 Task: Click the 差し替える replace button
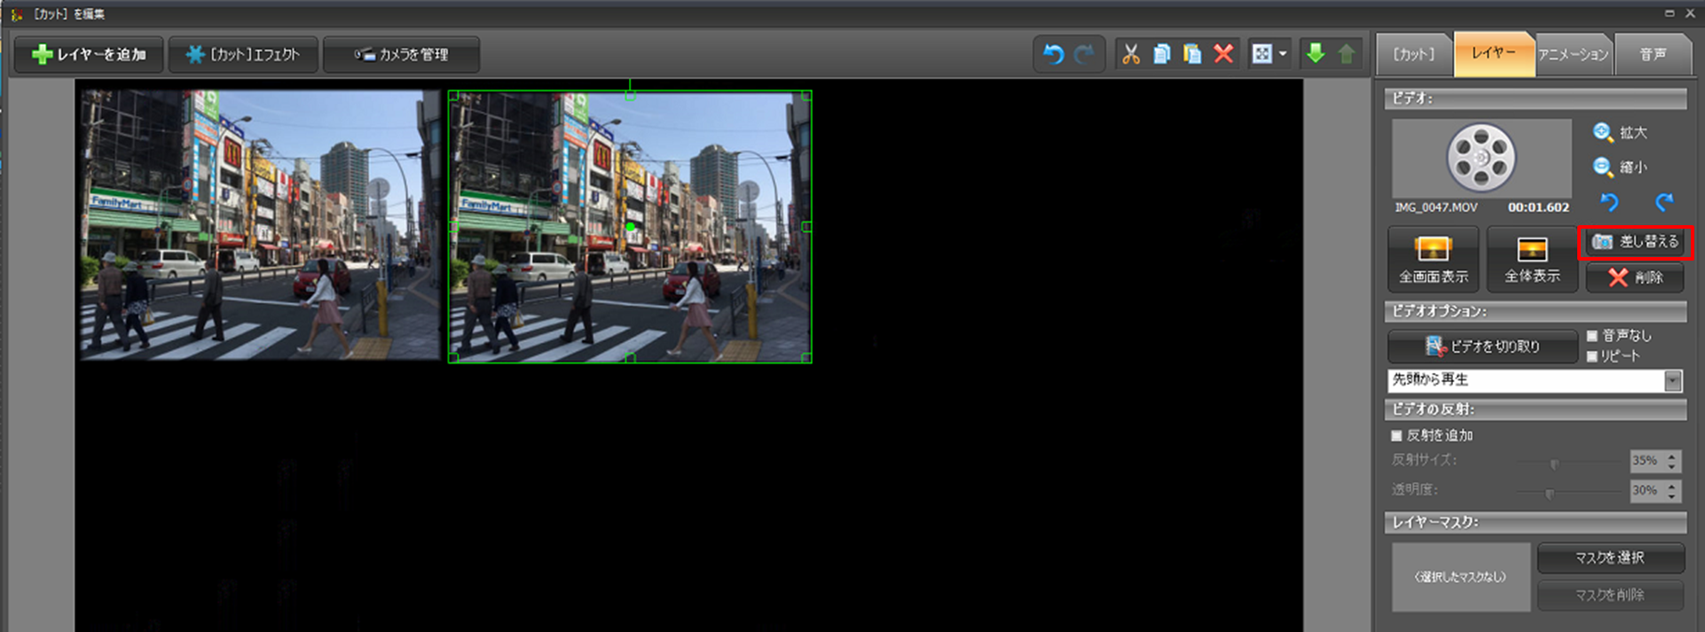point(1636,241)
